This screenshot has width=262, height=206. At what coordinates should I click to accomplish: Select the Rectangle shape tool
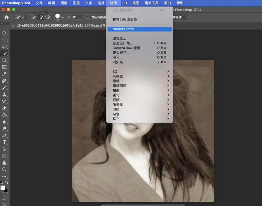[x=4, y=156]
